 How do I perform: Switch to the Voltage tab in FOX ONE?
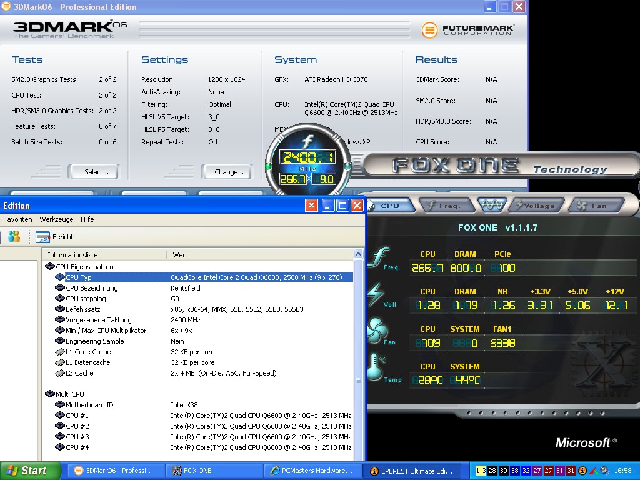tap(536, 206)
